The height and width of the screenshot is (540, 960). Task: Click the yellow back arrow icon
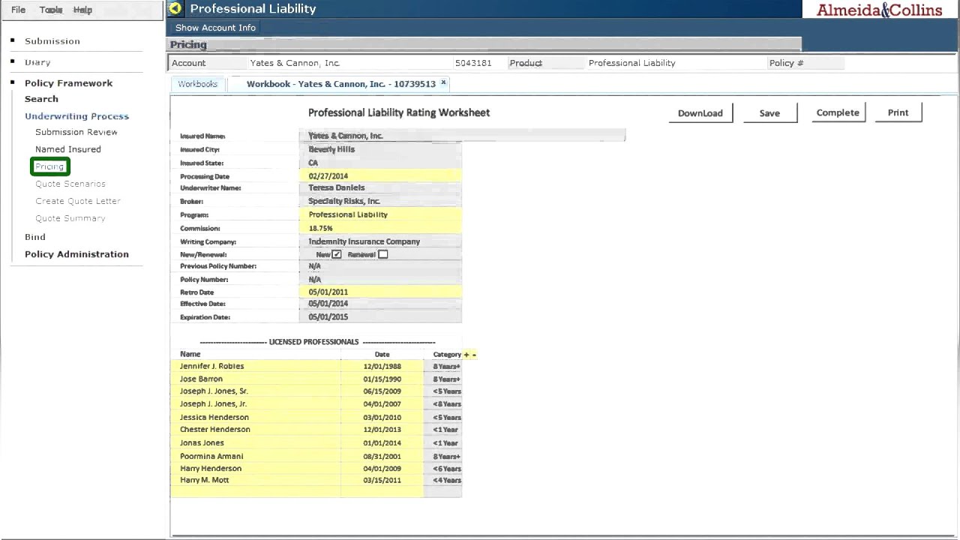pyautogui.click(x=175, y=9)
